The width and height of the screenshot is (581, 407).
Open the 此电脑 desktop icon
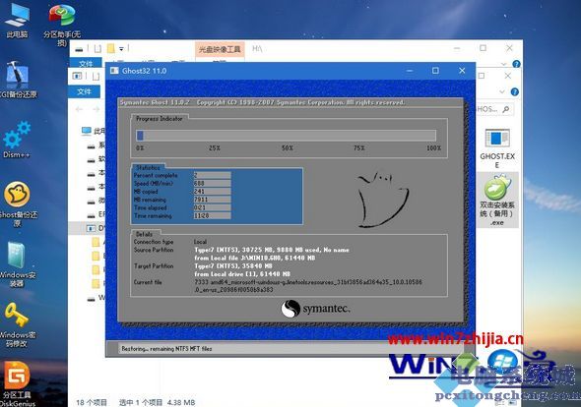point(17,22)
